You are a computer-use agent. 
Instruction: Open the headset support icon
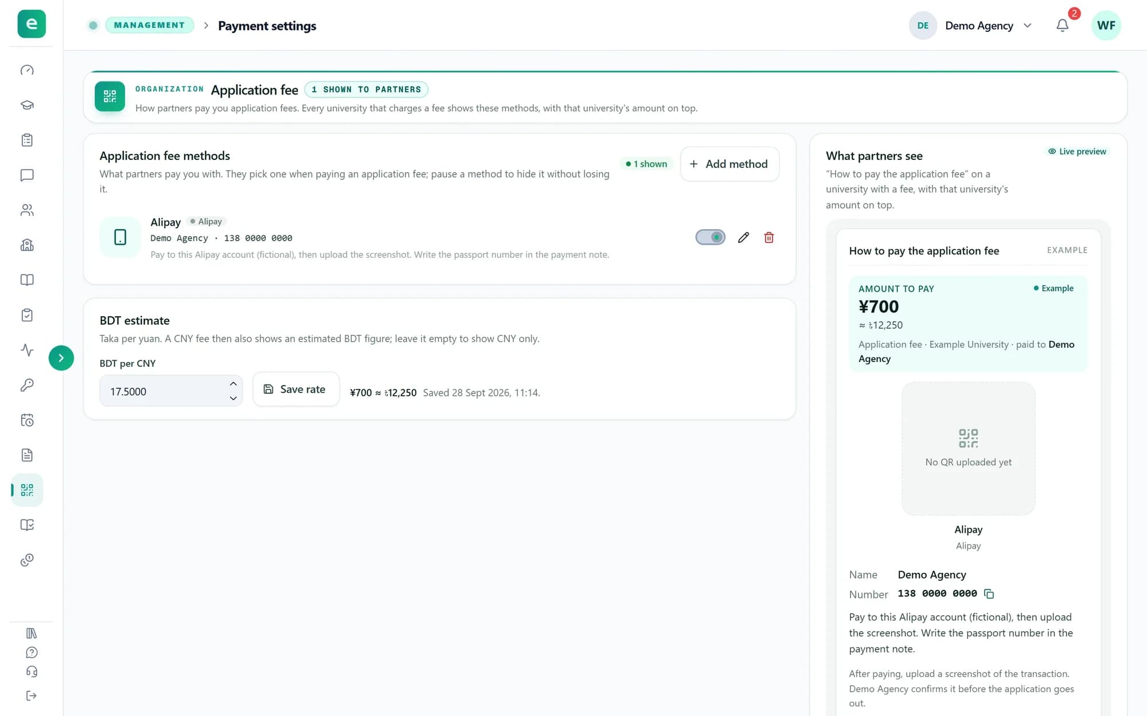(x=32, y=671)
